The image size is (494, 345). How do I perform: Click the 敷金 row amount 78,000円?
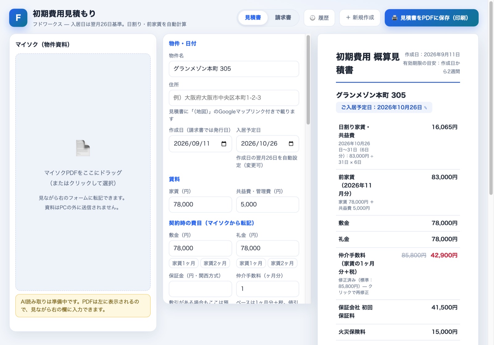pos(444,223)
